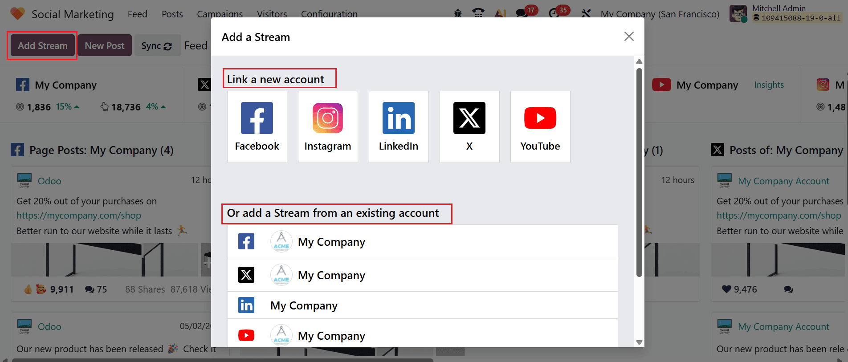
Task: Open Mitchell Admin user menu
Action: (x=786, y=13)
